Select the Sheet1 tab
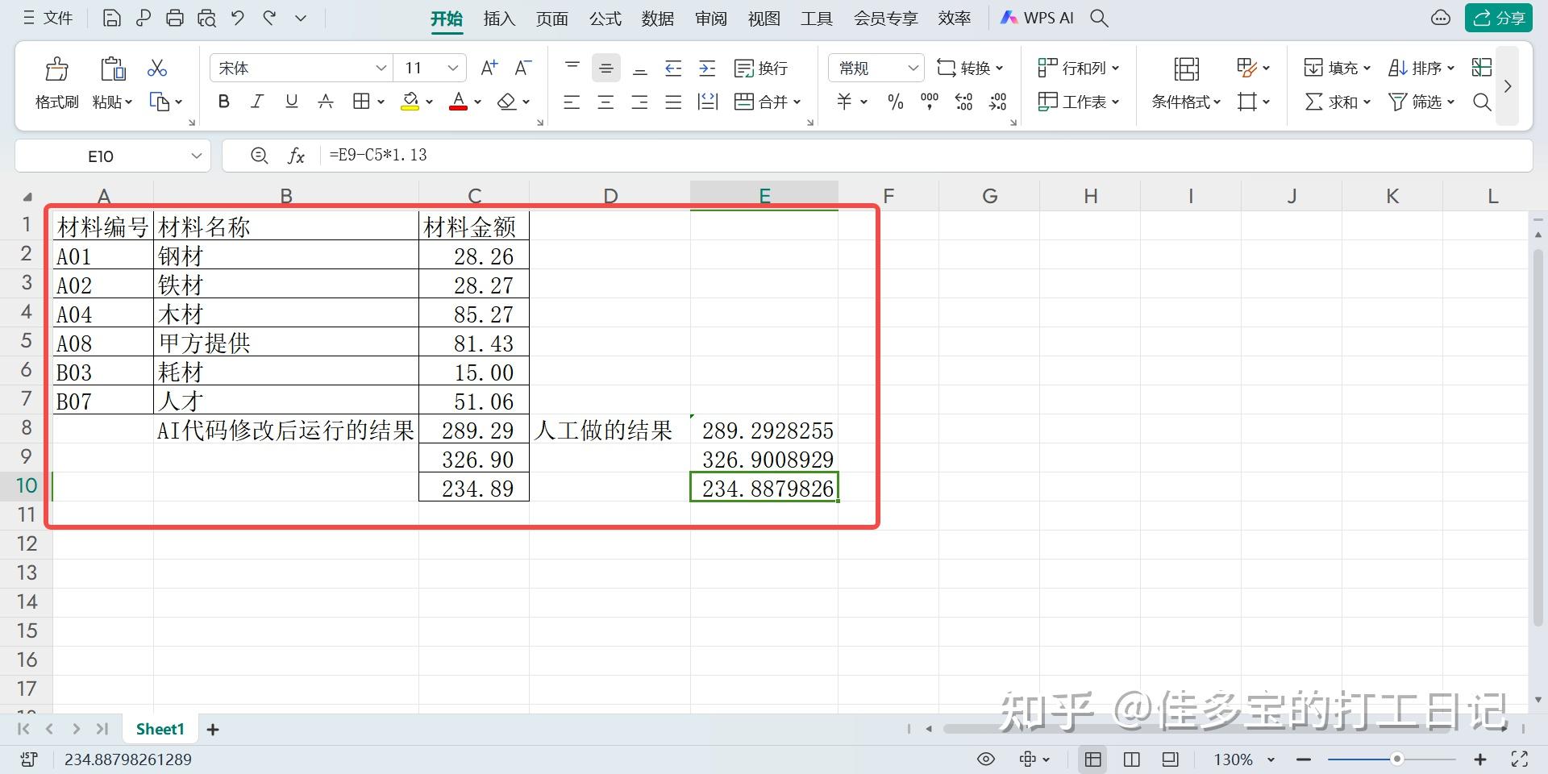1548x774 pixels. coord(160,730)
